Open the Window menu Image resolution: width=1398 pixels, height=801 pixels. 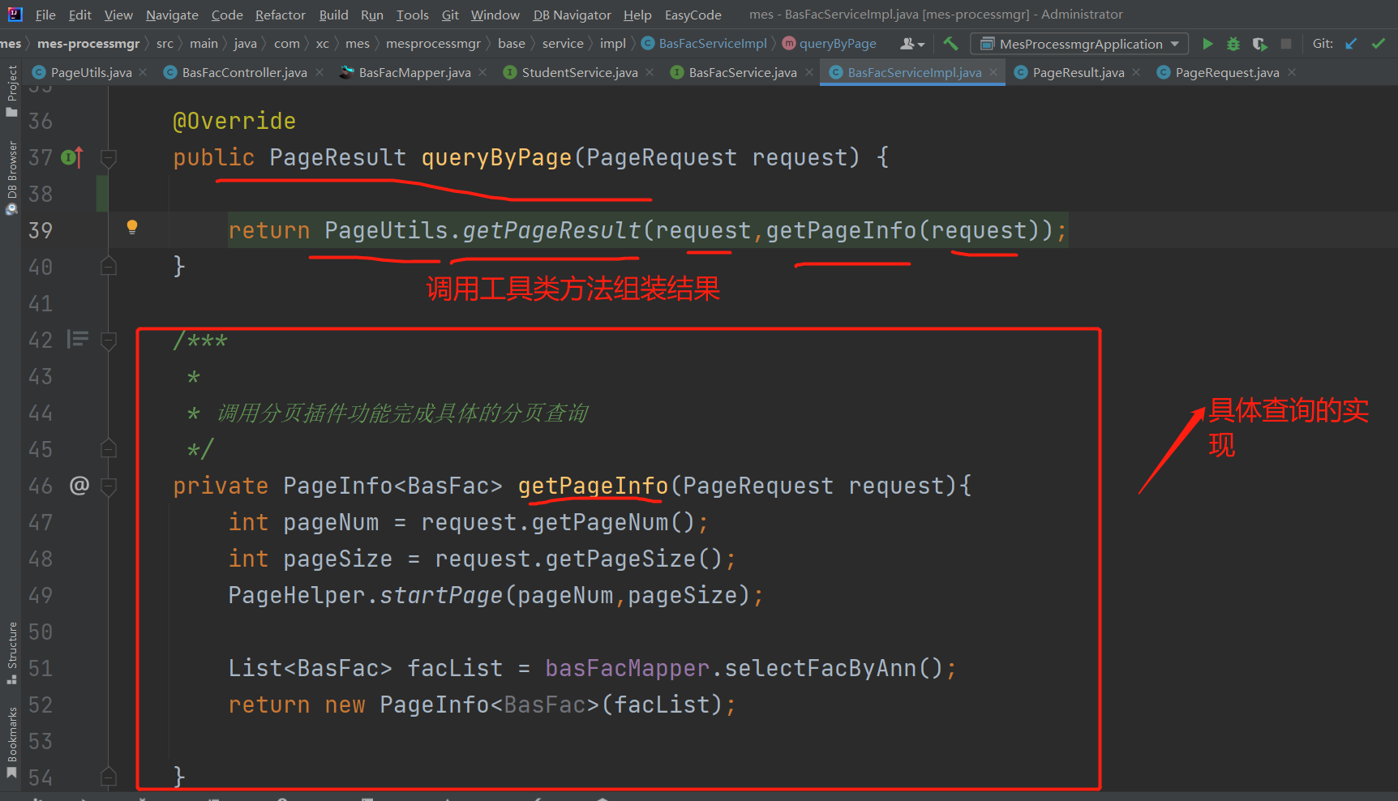(x=495, y=15)
